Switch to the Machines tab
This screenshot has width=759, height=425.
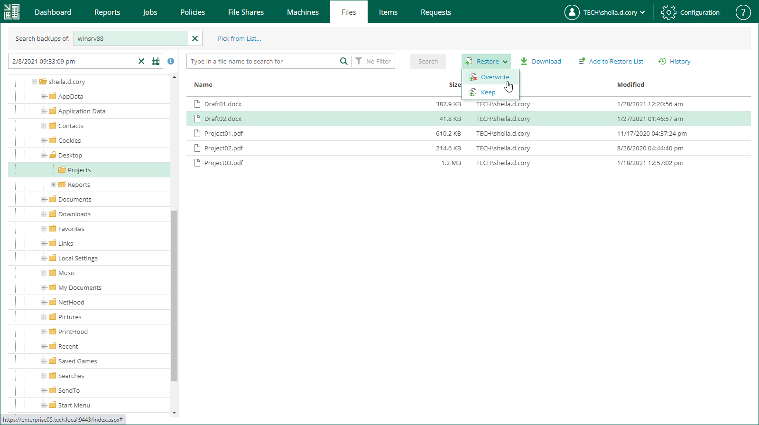tap(303, 12)
